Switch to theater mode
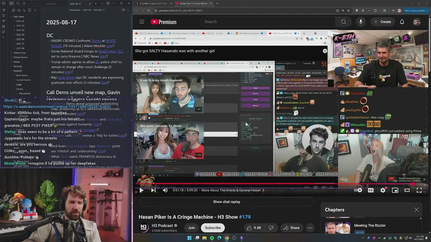Image resolution: width=431 pixels, height=242 pixels. [407, 190]
